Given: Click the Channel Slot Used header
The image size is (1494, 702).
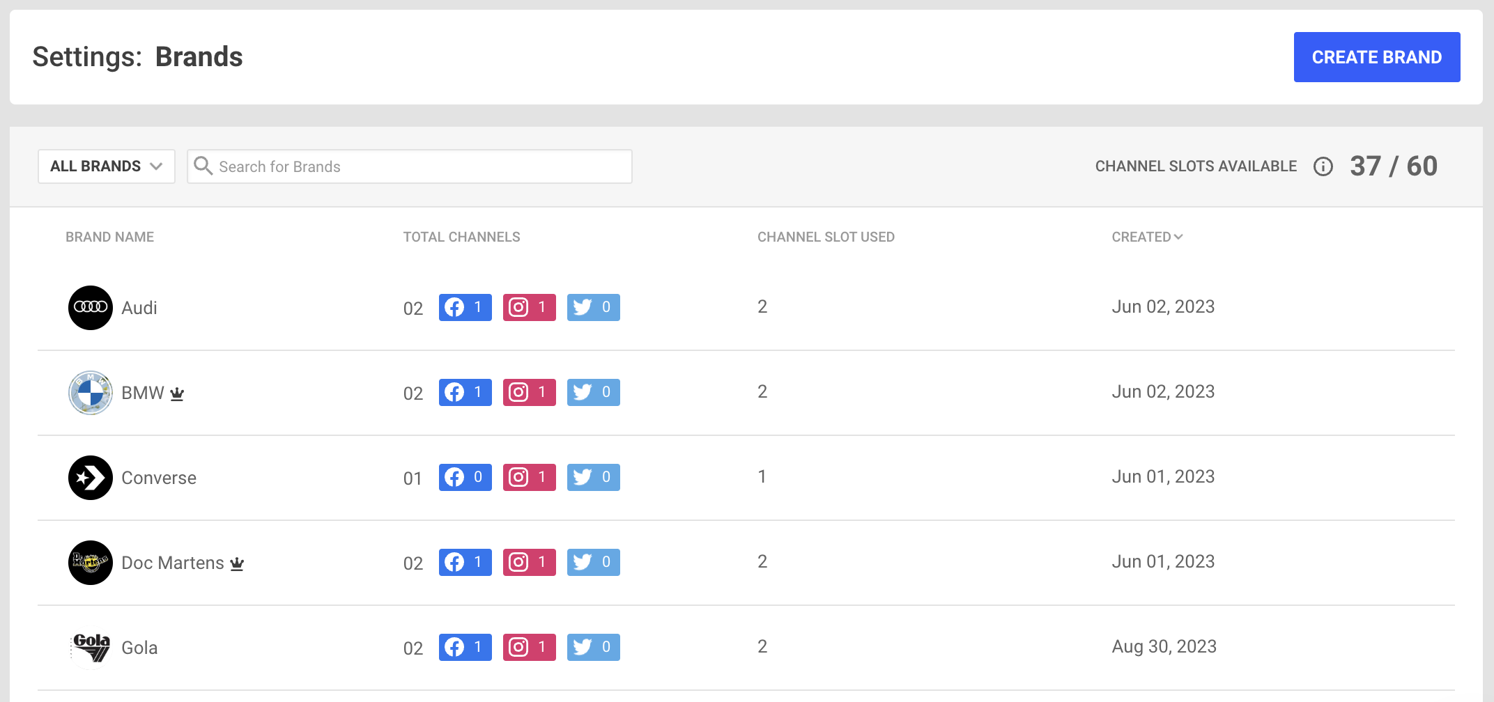Looking at the screenshot, I should point(826,237).
